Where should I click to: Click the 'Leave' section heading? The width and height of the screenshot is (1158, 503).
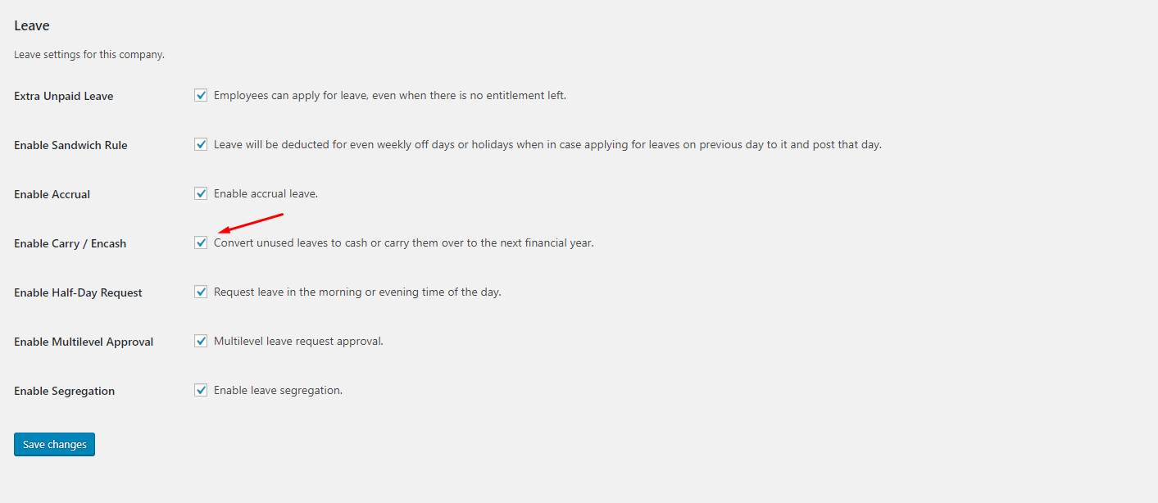point(32,25)
